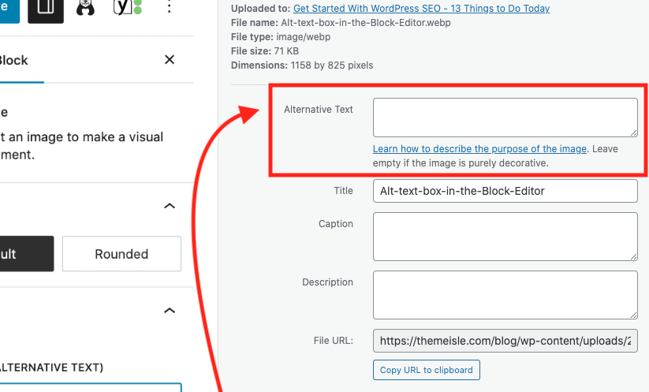
Task: Open the Get Started With WordPress SEO link
Action: (x=421, y=8)
